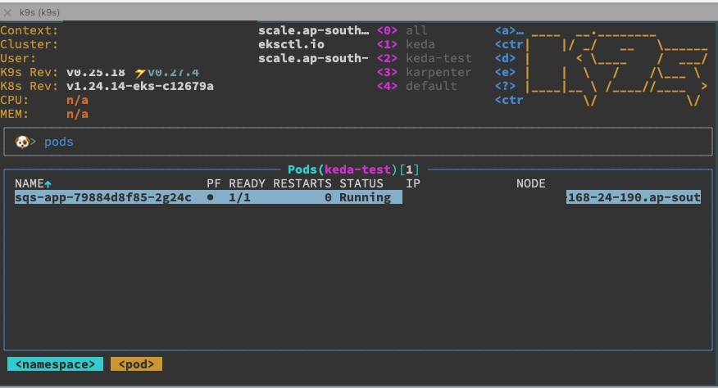Viewport: 718px width, 388px height.
Task: Close the k9s terminal tab
Action: point(7,12)
